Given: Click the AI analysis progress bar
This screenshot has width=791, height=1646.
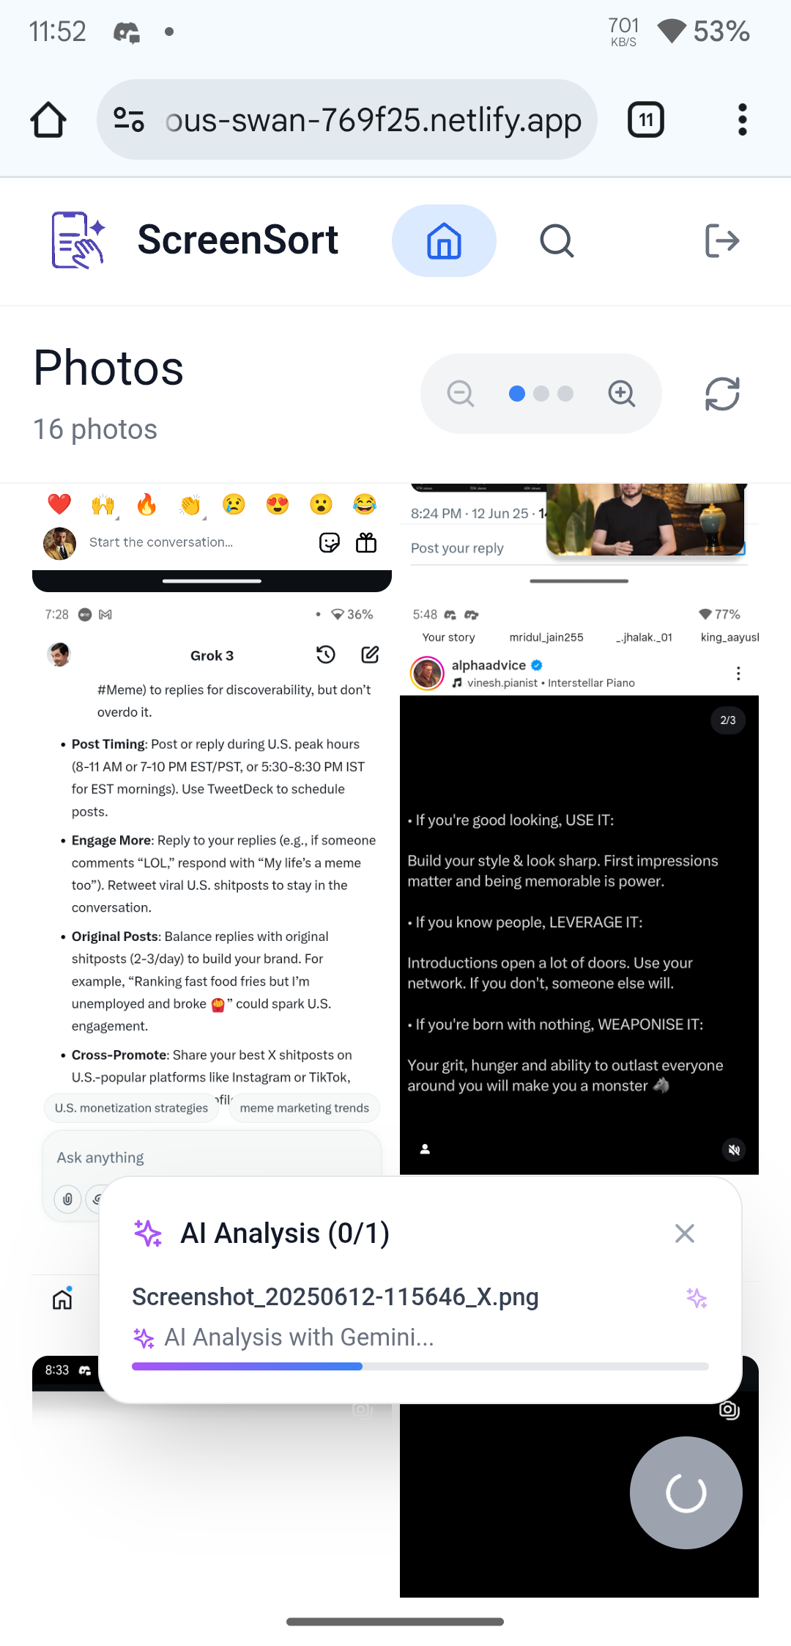Looking at the screenshot, I should [x=420, y=1366].
